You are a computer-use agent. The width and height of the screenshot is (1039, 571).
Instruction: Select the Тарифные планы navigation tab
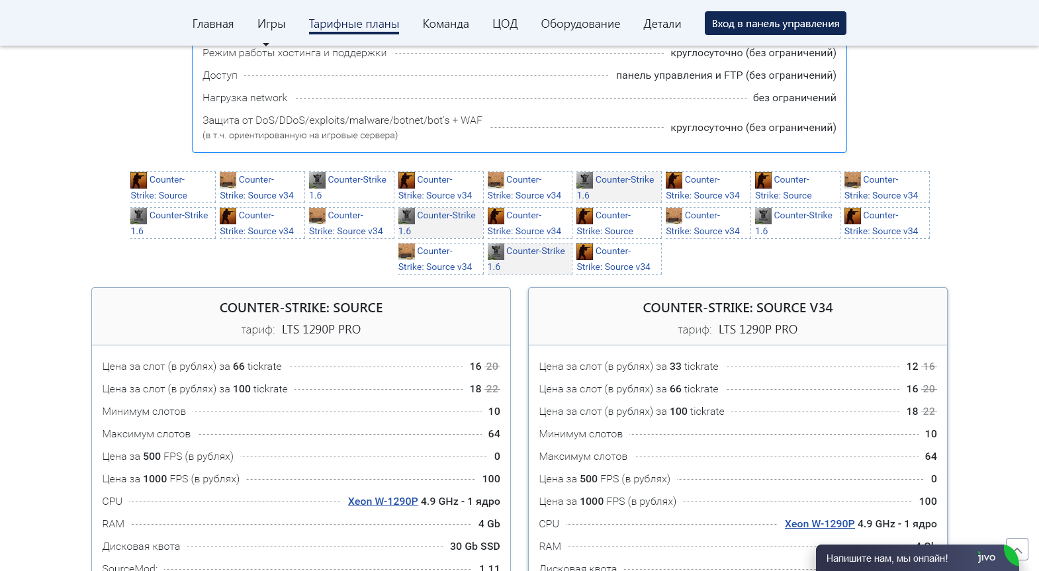353,24
